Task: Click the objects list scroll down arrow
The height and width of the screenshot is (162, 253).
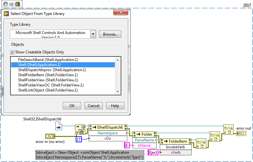Action: pos(118,91)
